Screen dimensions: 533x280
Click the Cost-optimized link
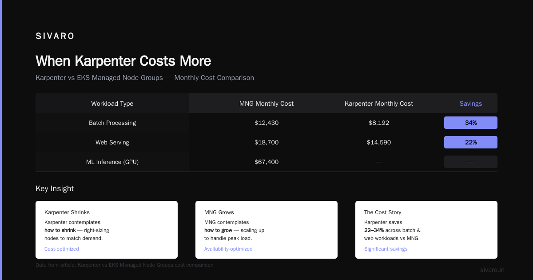[62, 249]
